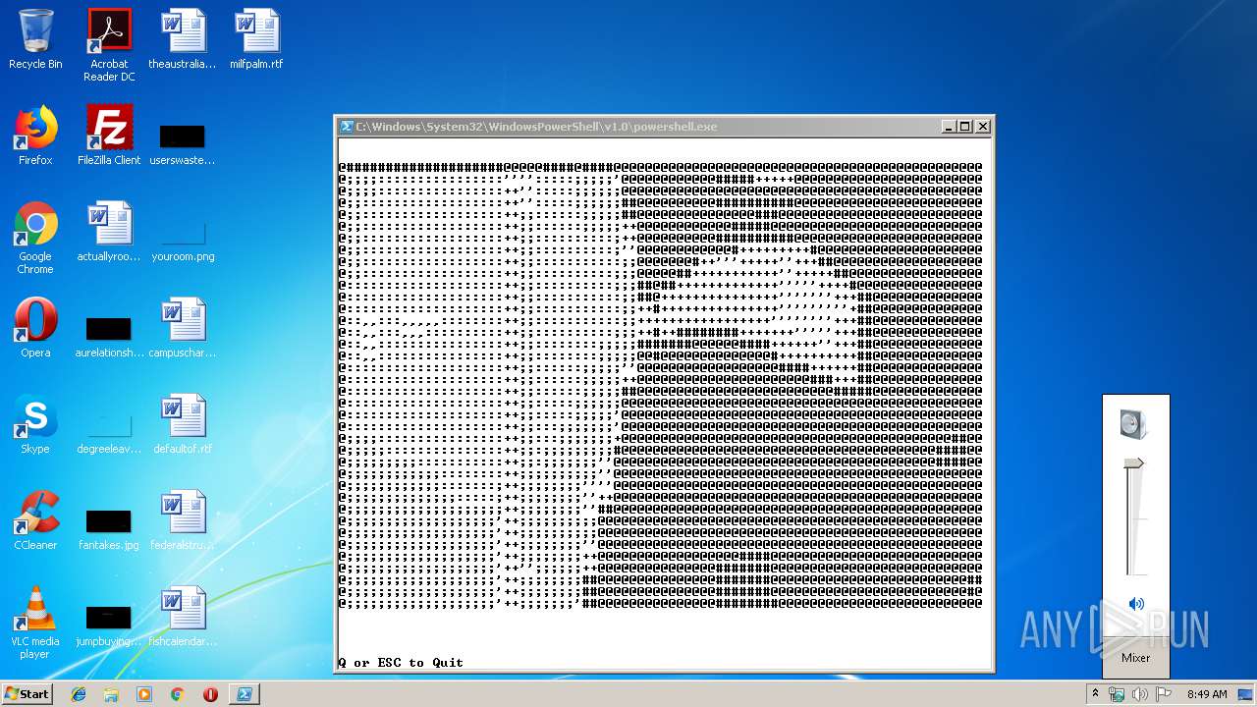This screenshot has width=1257, height=707.
Task: Open the PowerShell window system menu icon
Action: pyautogui.click(x=347, y=127)
